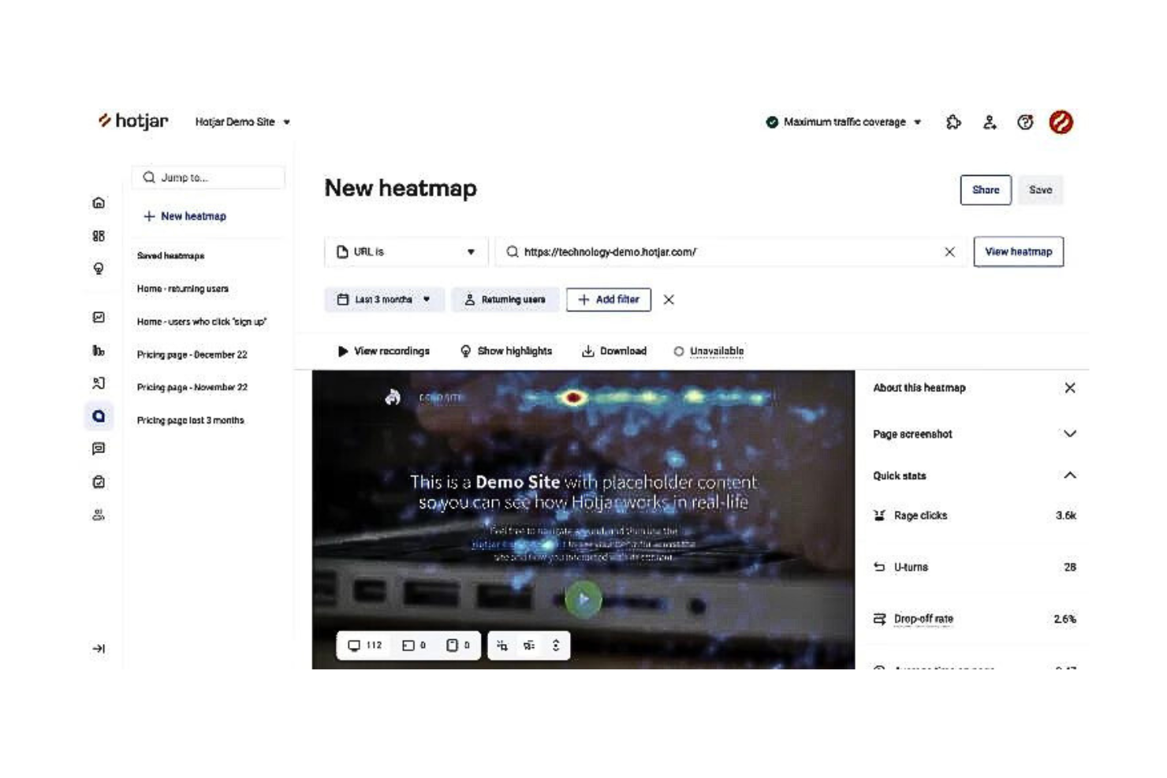The height and width of the screenshot is (778, 1167).
Task: Switch to click heatmap type icon
Action: tap(502, 645)
